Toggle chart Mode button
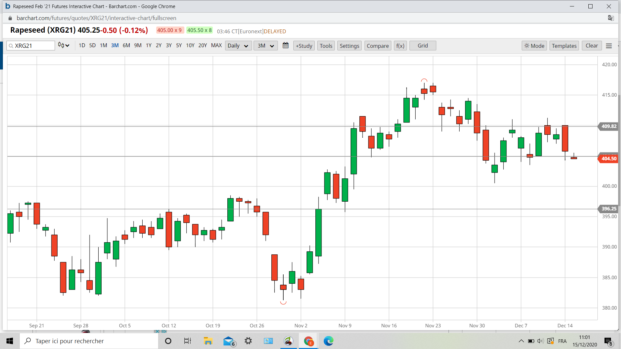This screenshot has width=621, height=349. (x=534, y=46)
